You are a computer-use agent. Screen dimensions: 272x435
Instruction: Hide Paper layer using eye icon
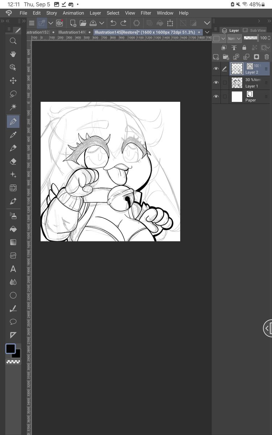tap(216, 96)
